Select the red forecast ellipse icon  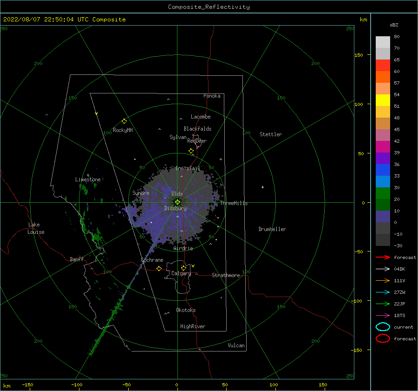[383, 338]
